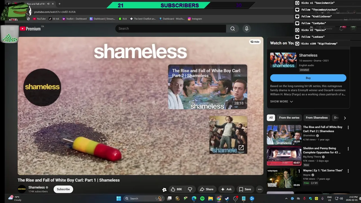Open the YouTube Premium home logo

click(30, 28)
